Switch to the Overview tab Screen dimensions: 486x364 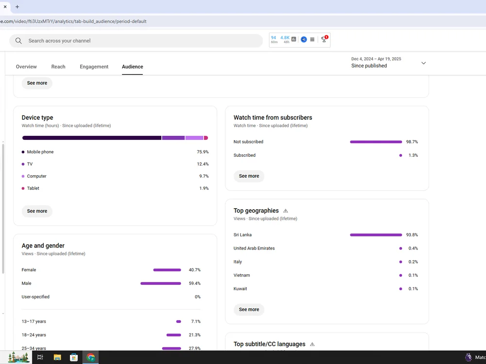(x=26, y=66)
